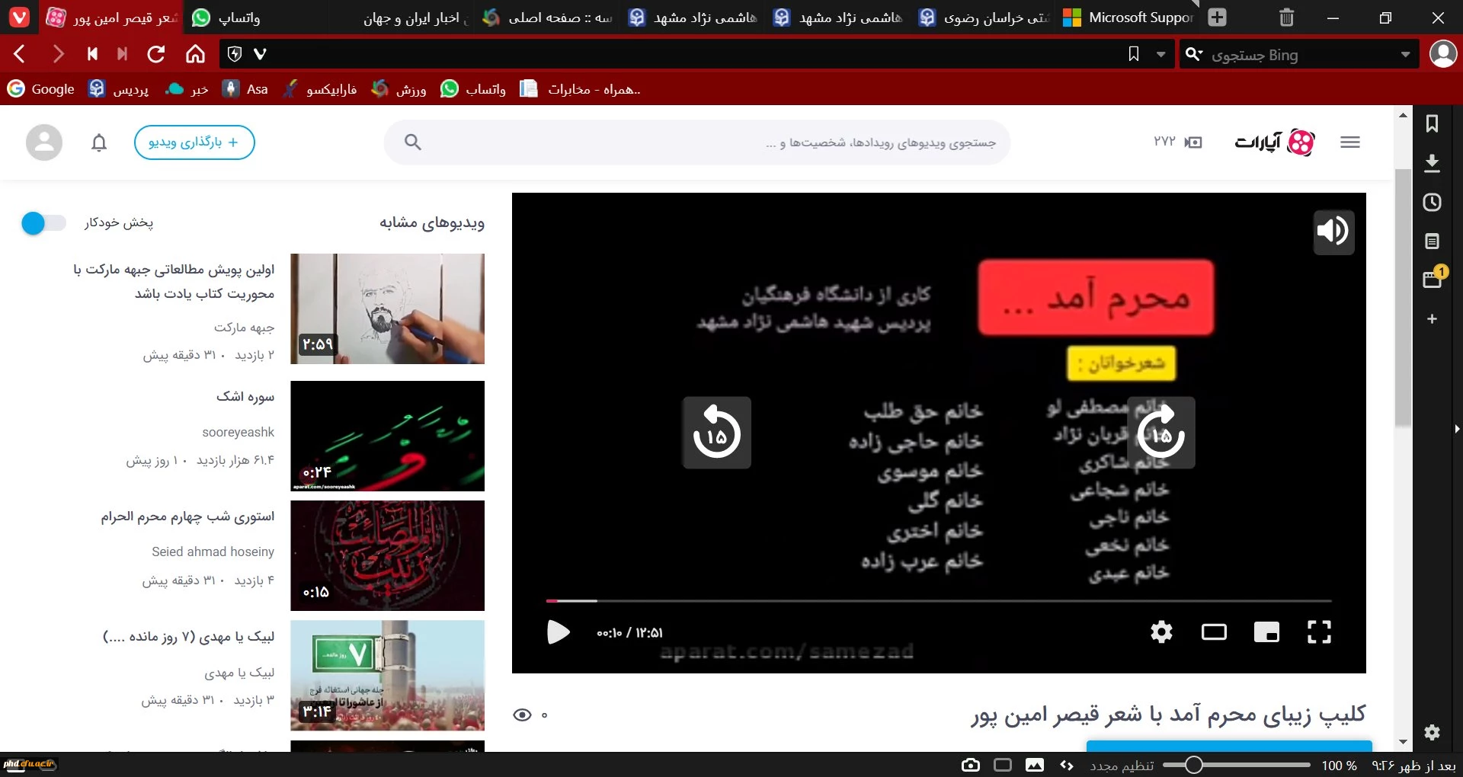Rewind video 15 seconds

716,433
